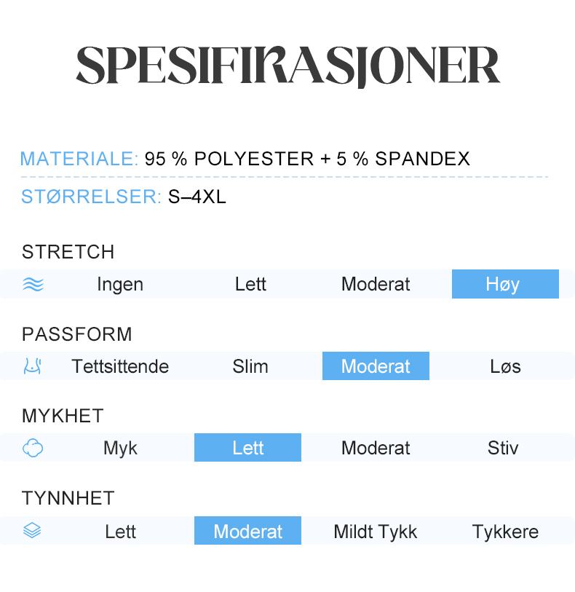Choose 'Moderat' in Stretch row
The width and height of the screenshot is (575, 592).
376,284
